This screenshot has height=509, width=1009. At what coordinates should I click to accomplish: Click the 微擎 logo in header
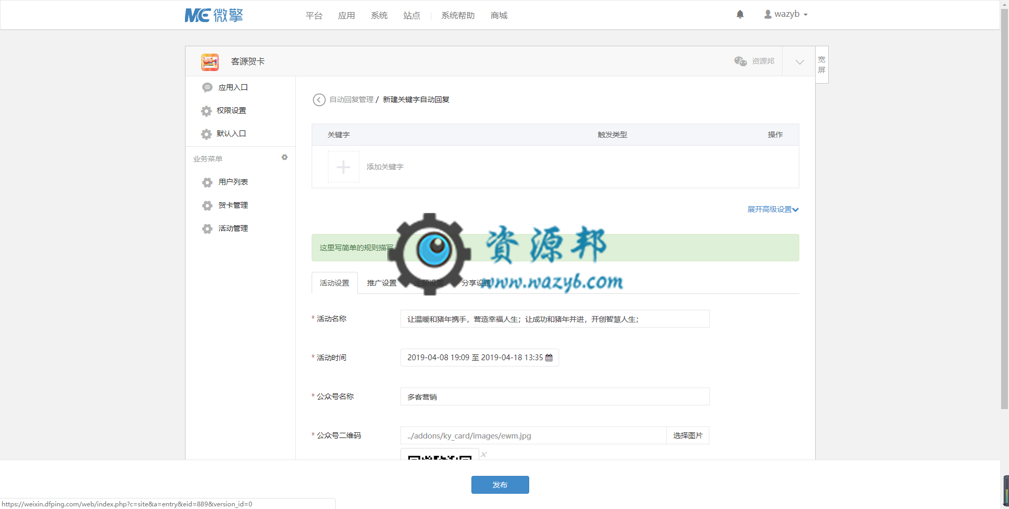(x=214, y=15)
